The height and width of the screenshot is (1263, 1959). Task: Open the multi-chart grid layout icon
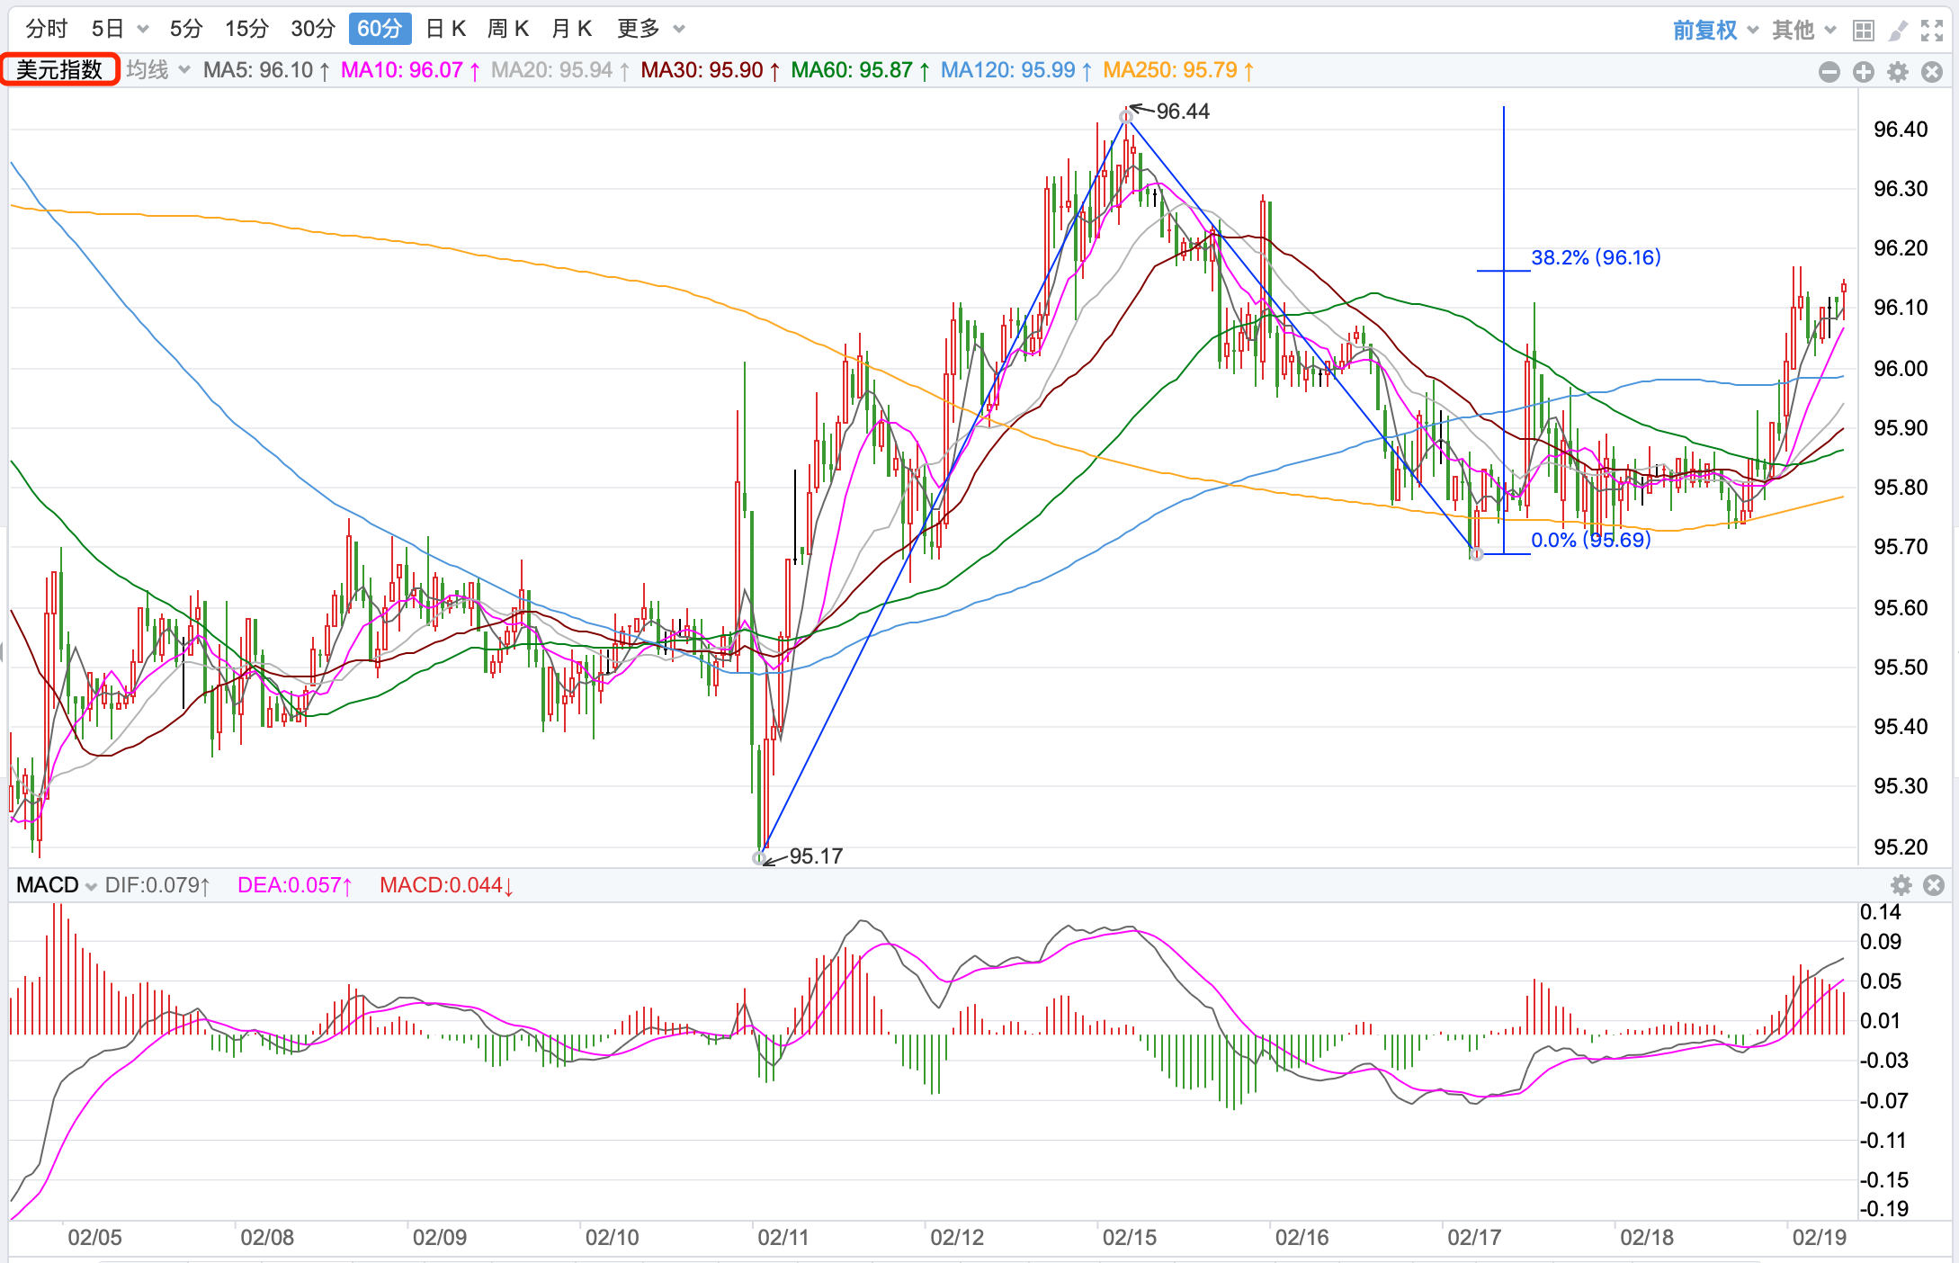click(x=1864, y=31)
